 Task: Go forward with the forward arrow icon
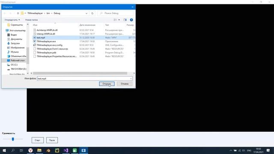10,13
